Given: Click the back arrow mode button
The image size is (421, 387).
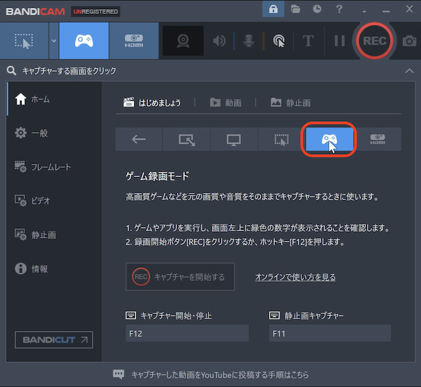Looking at the screenshot, I should pyautogui.click(x=139, y=139).
